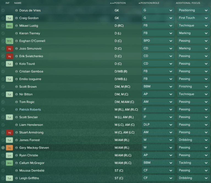Image resolution: width=211 pixels, height=183 pixels.
Task: Click the orange Inj icon for Gary Mackay-Steven
Action: click(9, 148)
